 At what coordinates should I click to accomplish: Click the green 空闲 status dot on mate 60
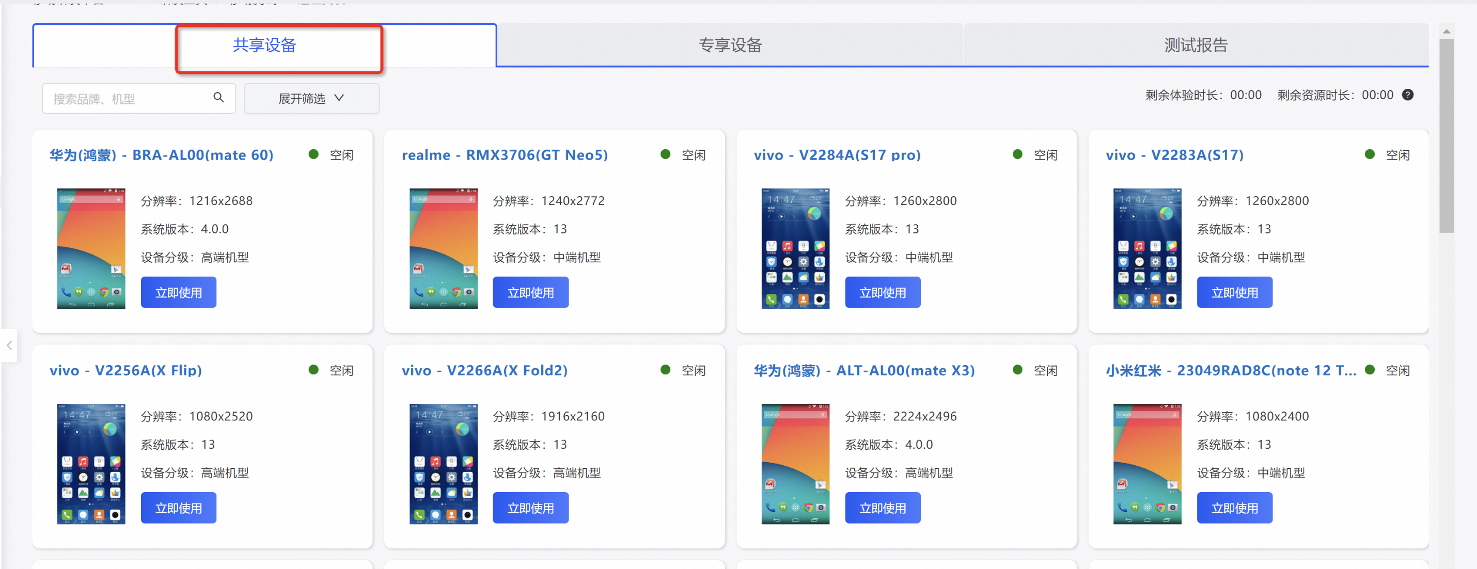[313, 154]
